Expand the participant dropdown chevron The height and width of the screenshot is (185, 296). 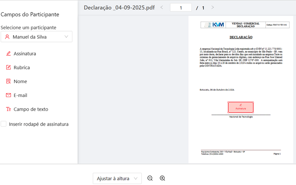tap(66, 37)
